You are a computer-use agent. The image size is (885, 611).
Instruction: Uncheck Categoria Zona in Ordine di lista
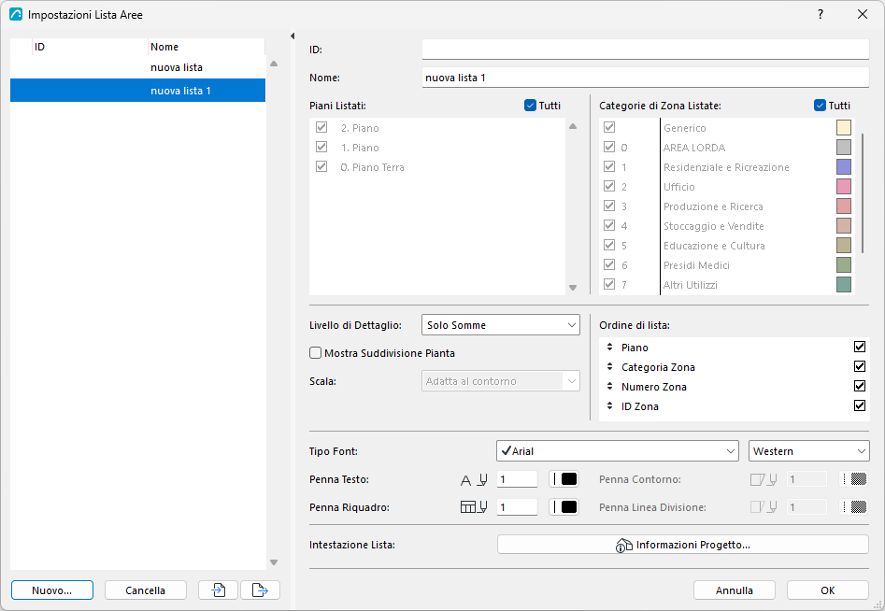[860, 367]
